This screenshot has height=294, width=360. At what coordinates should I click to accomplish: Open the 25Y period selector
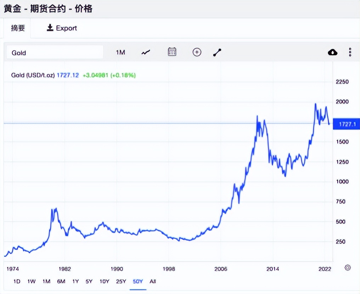121,282
